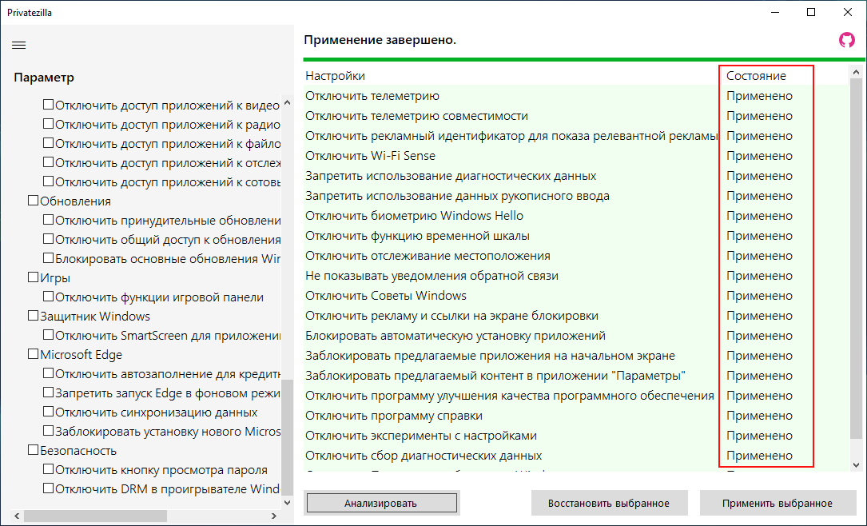The image size is (867, 526).
Task: Enable 'Отключить принудительные обновлени' checkbox
Action: (x=49, y=220)
